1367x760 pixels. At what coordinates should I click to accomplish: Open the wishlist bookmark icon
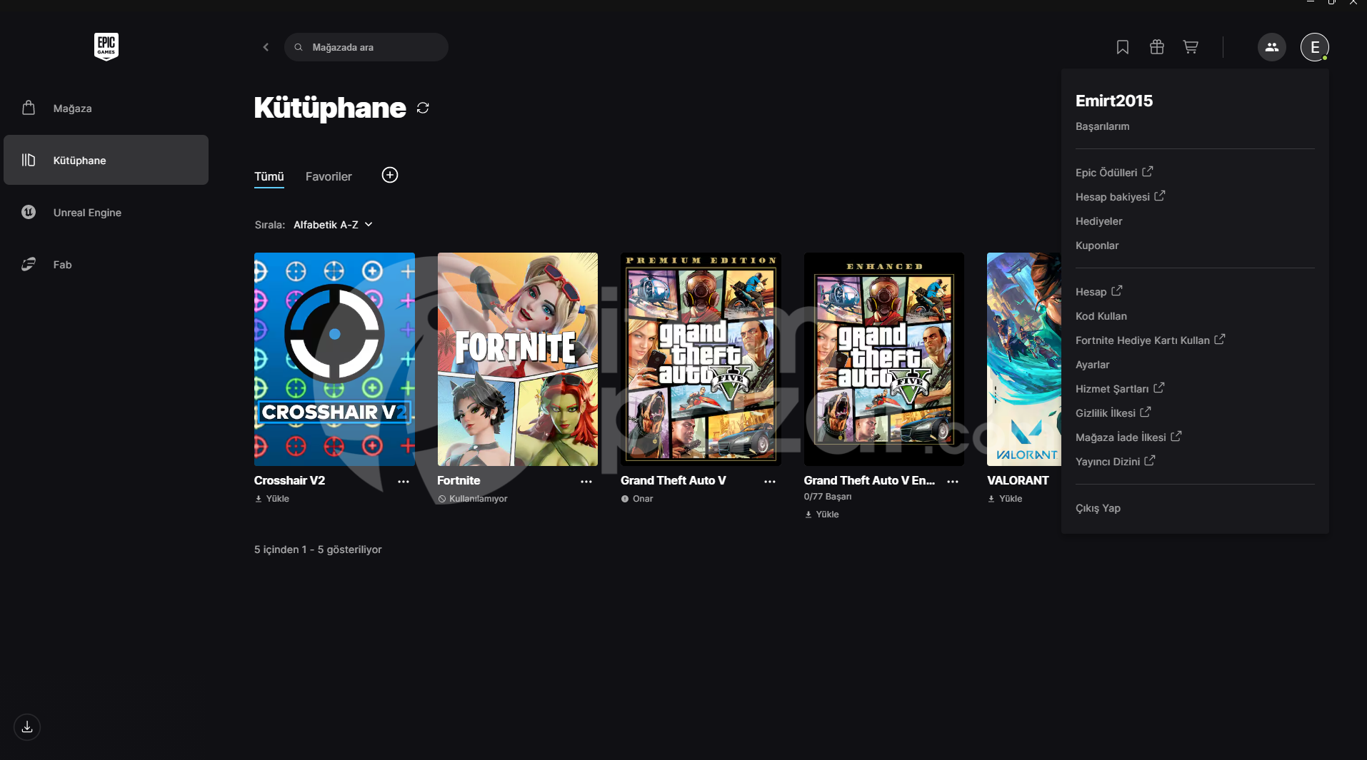pos(1123,47)
